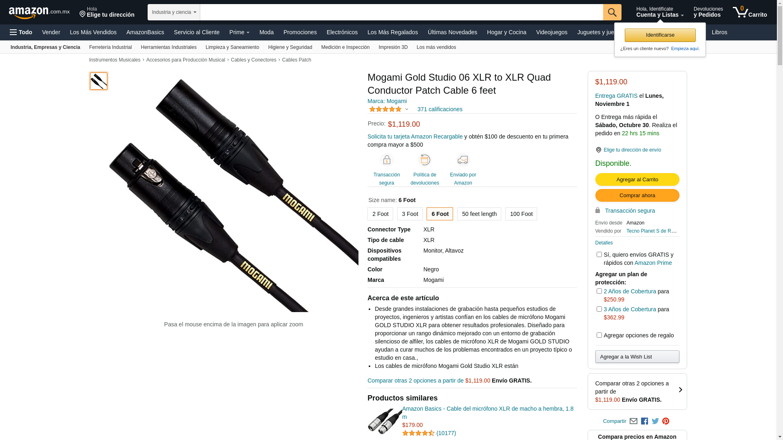Open the Todo hamburger menu

click(21, 32)
